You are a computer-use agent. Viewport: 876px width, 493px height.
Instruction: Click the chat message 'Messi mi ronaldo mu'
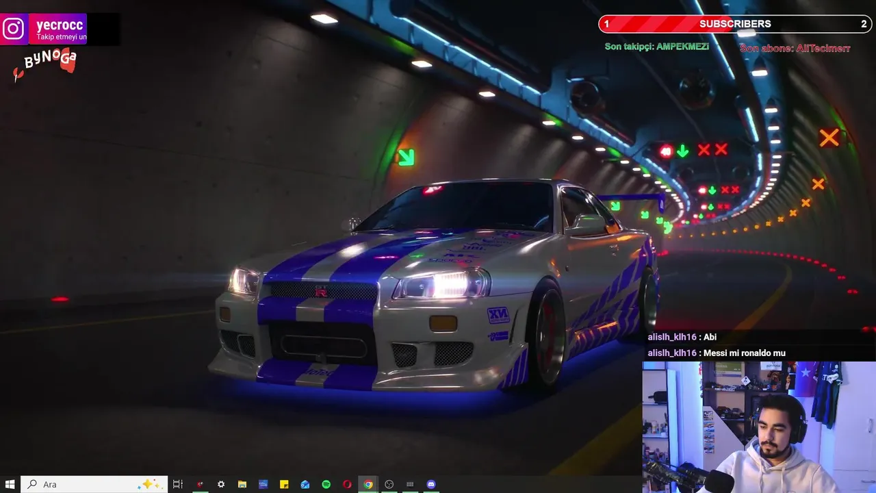tap(744, 353)
